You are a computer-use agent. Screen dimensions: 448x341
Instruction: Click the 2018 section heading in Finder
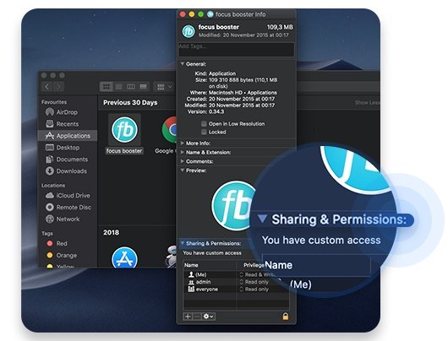coord(111,233)
